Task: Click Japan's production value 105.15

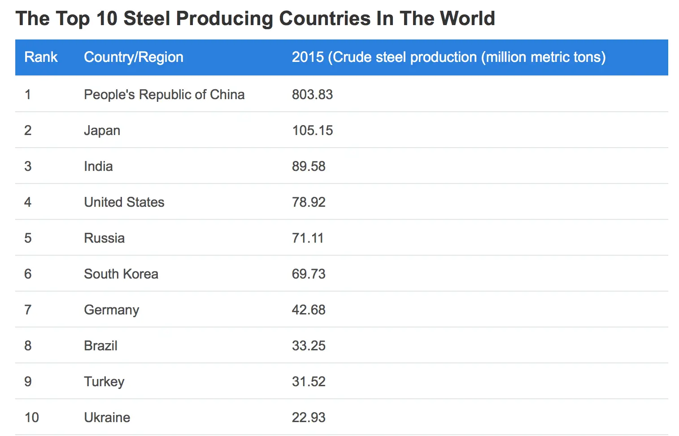Action: click(x=313, y=131)
